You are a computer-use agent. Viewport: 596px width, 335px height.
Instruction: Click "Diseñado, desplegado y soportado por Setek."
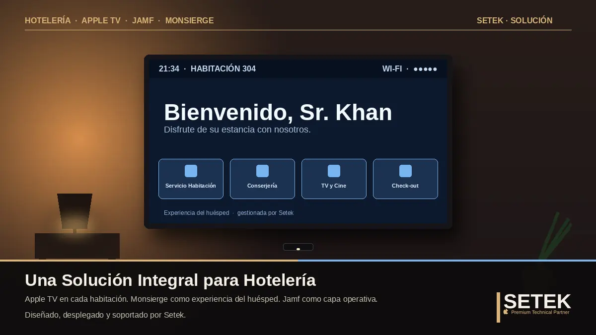click(x=105, y=315)
